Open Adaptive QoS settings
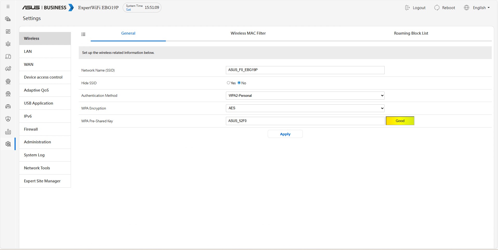This screenshot has width=498, height=250. [x=45, y=90]
